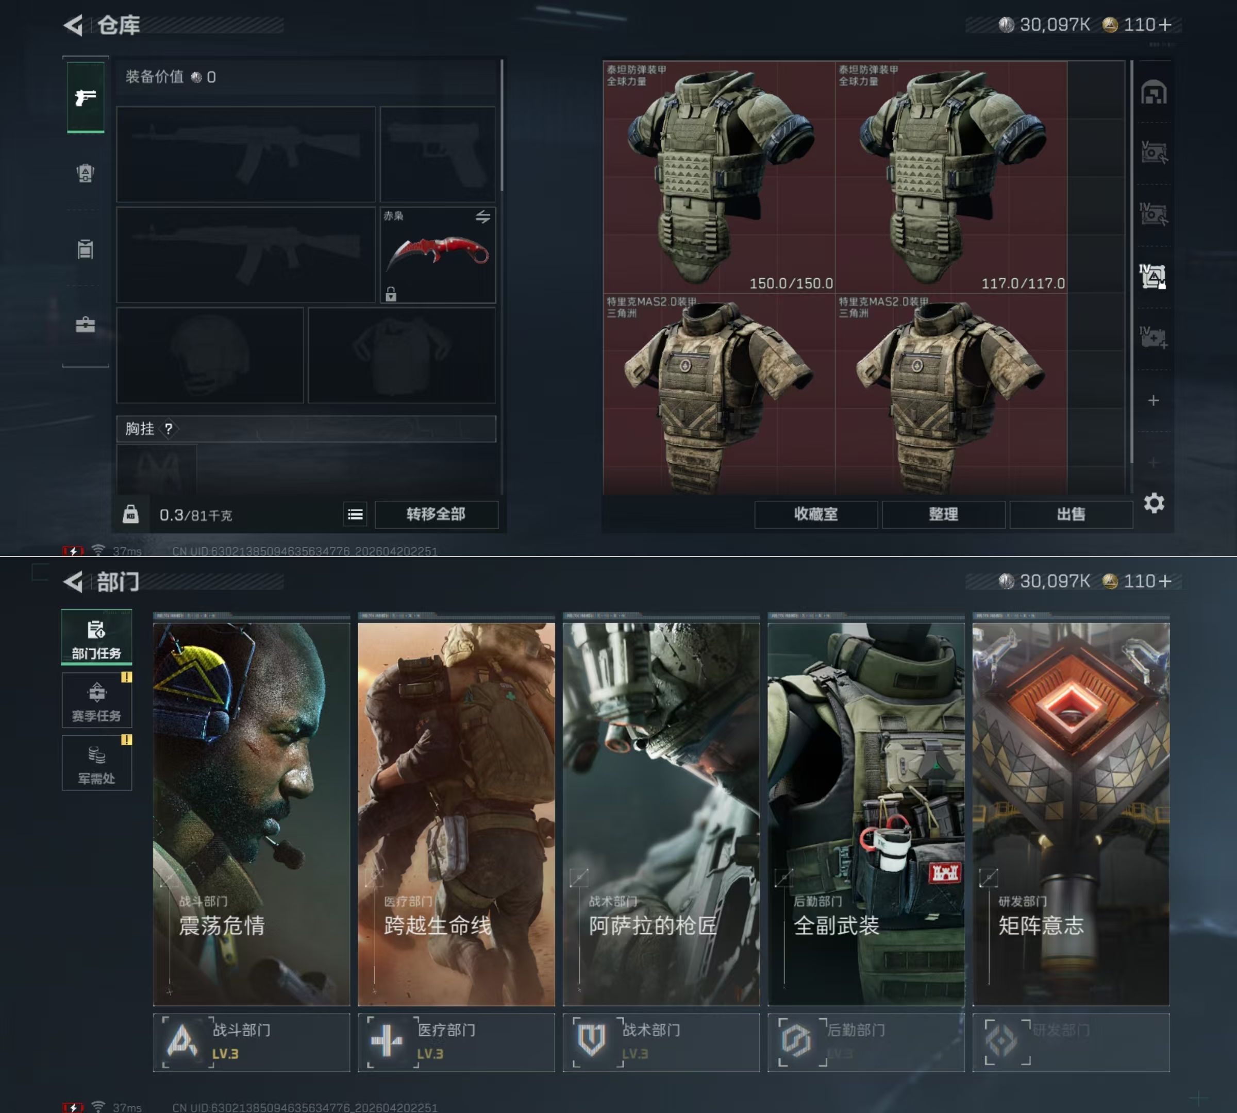Click the swap arrows on 赤枭 knife
1237x1113 pixels.
tap(482, 216)
